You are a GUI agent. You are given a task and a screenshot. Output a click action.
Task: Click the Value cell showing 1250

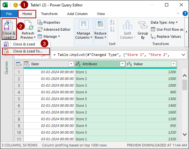[x=151, y=132]
